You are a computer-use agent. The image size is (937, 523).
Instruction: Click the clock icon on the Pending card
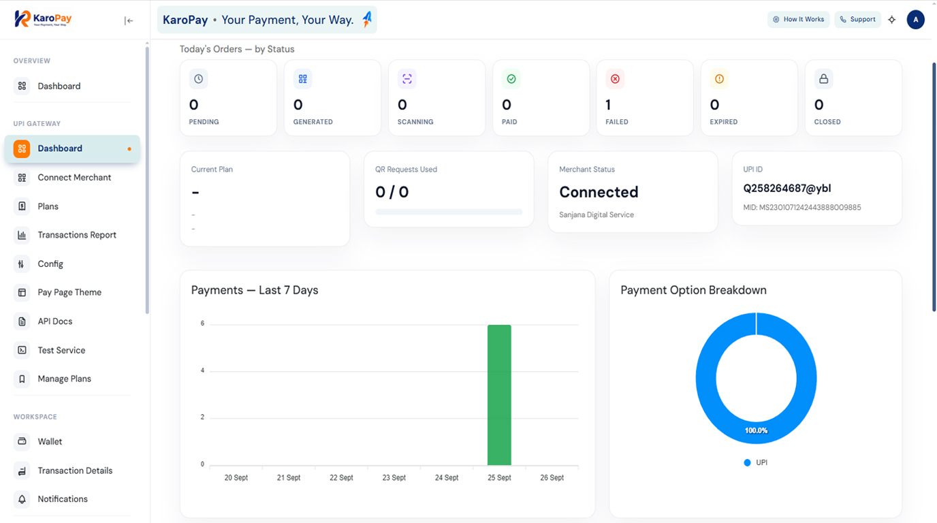(198, 79)
